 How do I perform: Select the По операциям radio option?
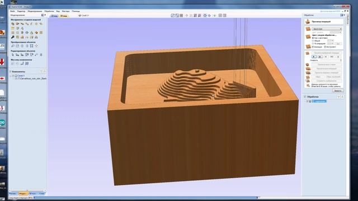coord(313,44)
